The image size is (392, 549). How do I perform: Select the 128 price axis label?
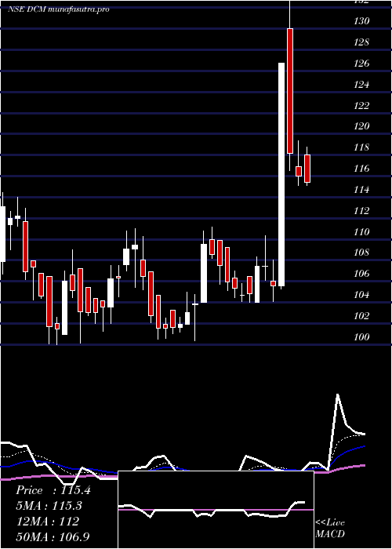(x=361, y=42)
